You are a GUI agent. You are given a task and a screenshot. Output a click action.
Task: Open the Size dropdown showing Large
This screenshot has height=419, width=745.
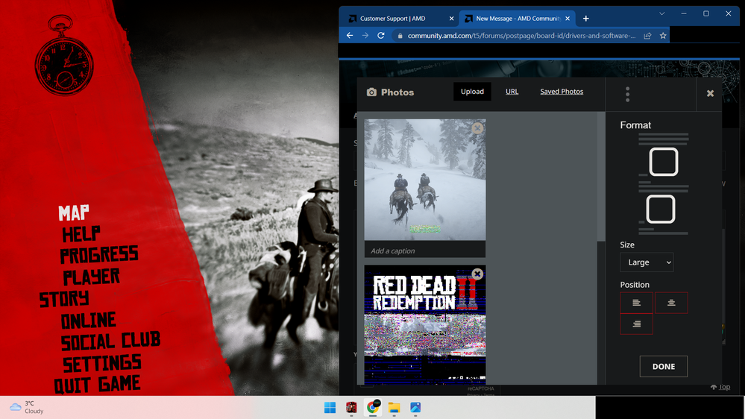click(647, 262)
